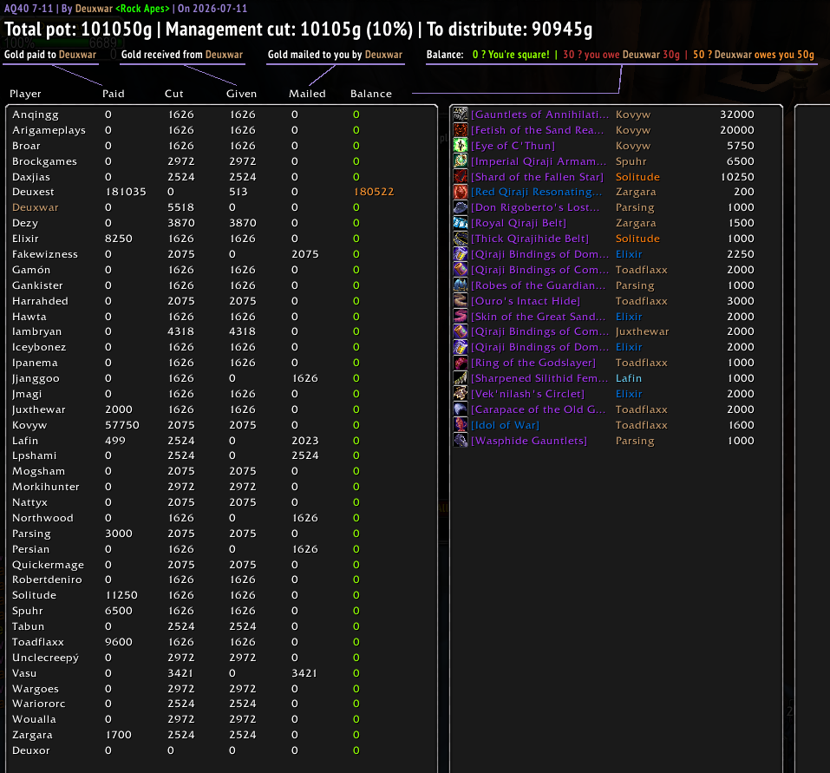This screenshot has width=830, height=773.
Task: Click the Don Rigoberto's Lost Hat icon
Action: click(461, 207)
